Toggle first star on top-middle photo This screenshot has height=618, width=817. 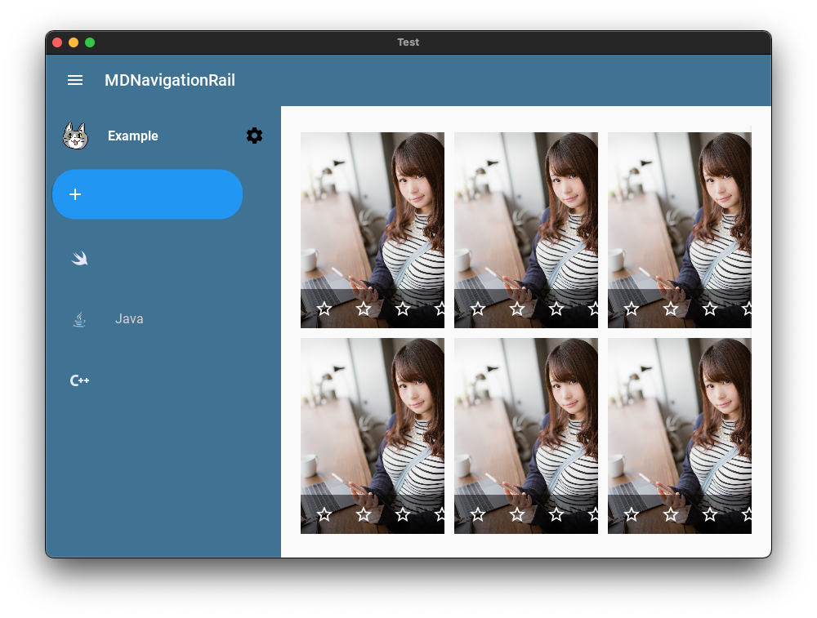point(478,309)
